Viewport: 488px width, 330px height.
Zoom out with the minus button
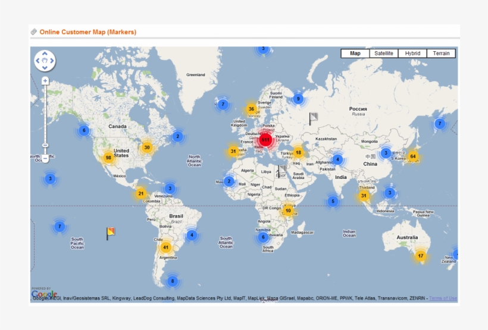[x=45, y=159]
